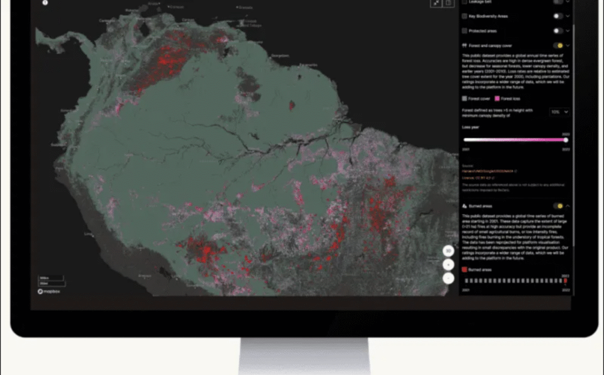Click the Burned areas fire icon
The height and width of the screenshot is (375, 604).
465,206
